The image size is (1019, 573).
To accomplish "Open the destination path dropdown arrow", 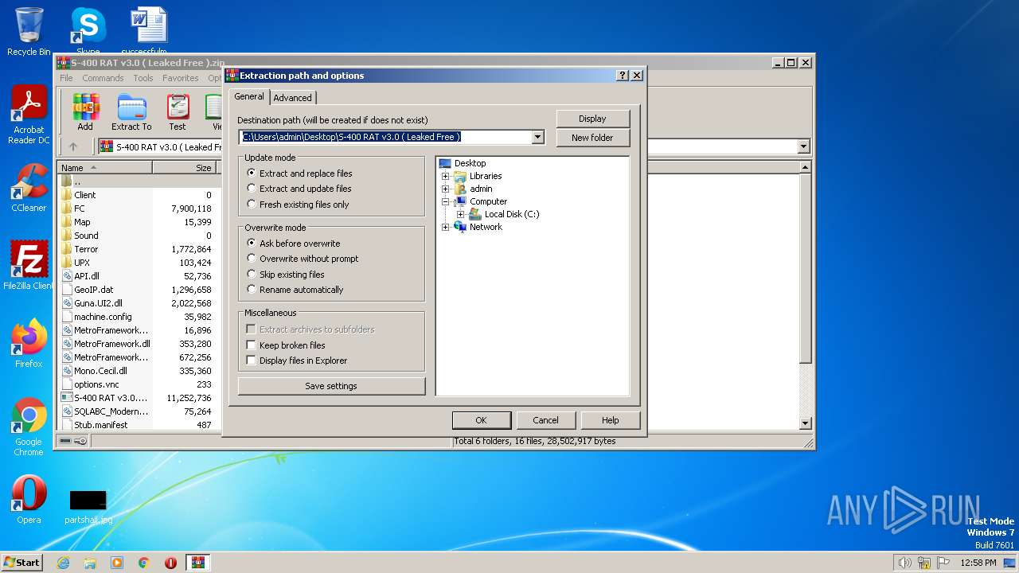I will pyautogui.click(x=537, y=137).
